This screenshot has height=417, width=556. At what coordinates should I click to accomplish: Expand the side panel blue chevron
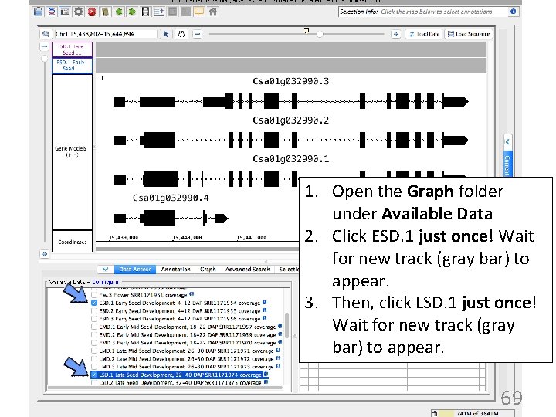pyautogui.click(x=507, y=142)
